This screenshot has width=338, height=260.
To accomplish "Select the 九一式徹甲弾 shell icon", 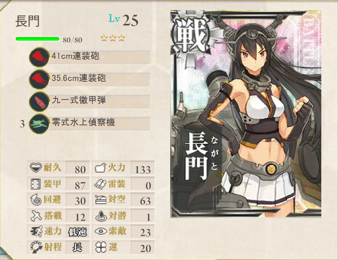I will coord(39,101).
